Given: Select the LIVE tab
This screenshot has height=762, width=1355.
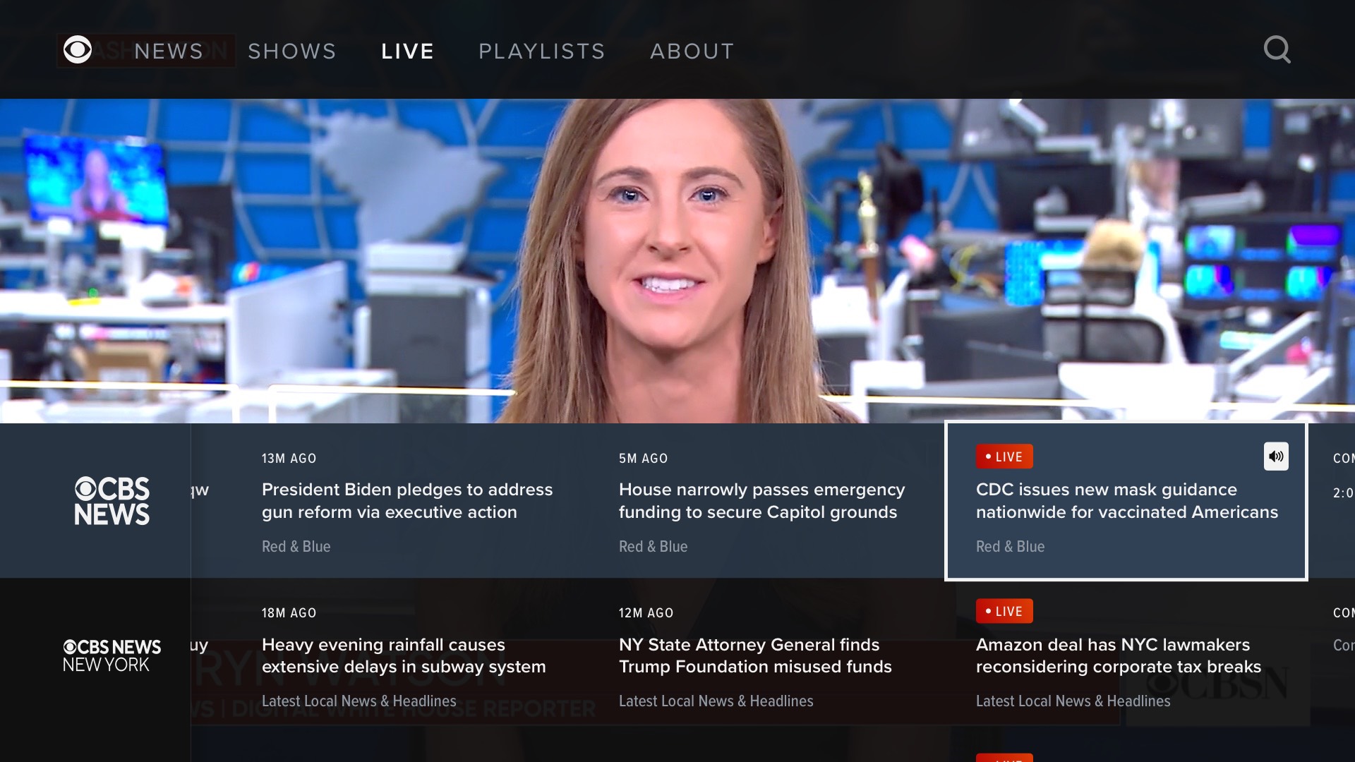Looking at the screenshot, I should [407, 52].
